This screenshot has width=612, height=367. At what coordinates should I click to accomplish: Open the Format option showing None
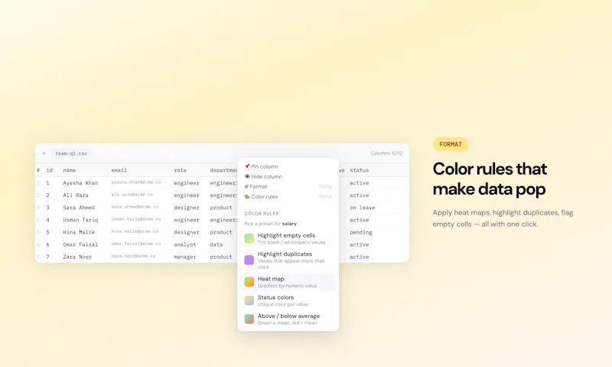[288, 186]
